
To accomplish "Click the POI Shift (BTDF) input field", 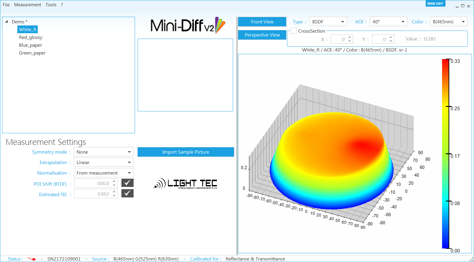I will click(93, 183).
